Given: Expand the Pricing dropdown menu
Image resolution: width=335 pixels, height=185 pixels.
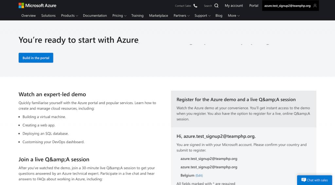Looking at the screenshot, I should (119, 16).
